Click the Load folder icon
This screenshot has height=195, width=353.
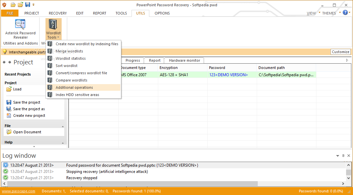click(9, 89)
